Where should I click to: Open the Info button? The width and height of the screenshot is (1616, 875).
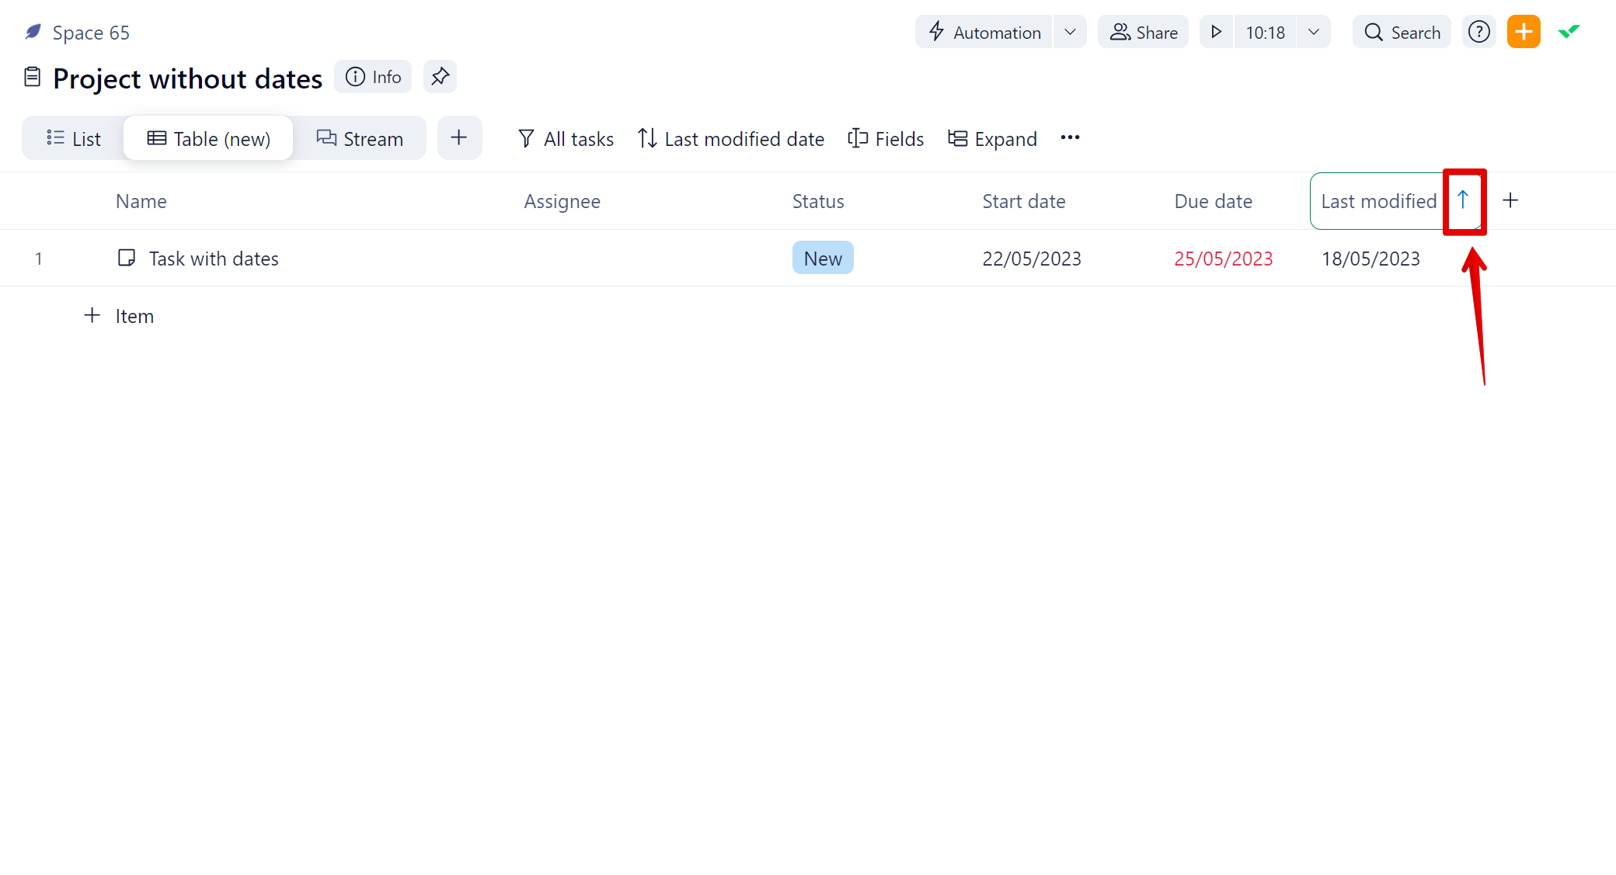tap(373, 77)
